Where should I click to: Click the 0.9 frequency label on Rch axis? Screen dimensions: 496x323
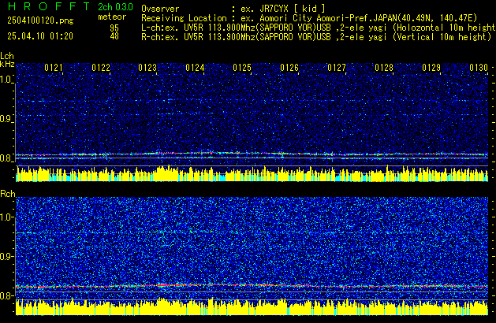click(x=6, y=256)
